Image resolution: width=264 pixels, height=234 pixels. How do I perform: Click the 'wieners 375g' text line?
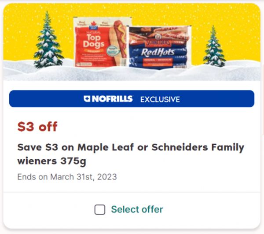(x=51, y=161)
